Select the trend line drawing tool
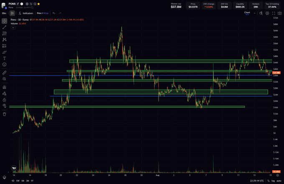 5,27
